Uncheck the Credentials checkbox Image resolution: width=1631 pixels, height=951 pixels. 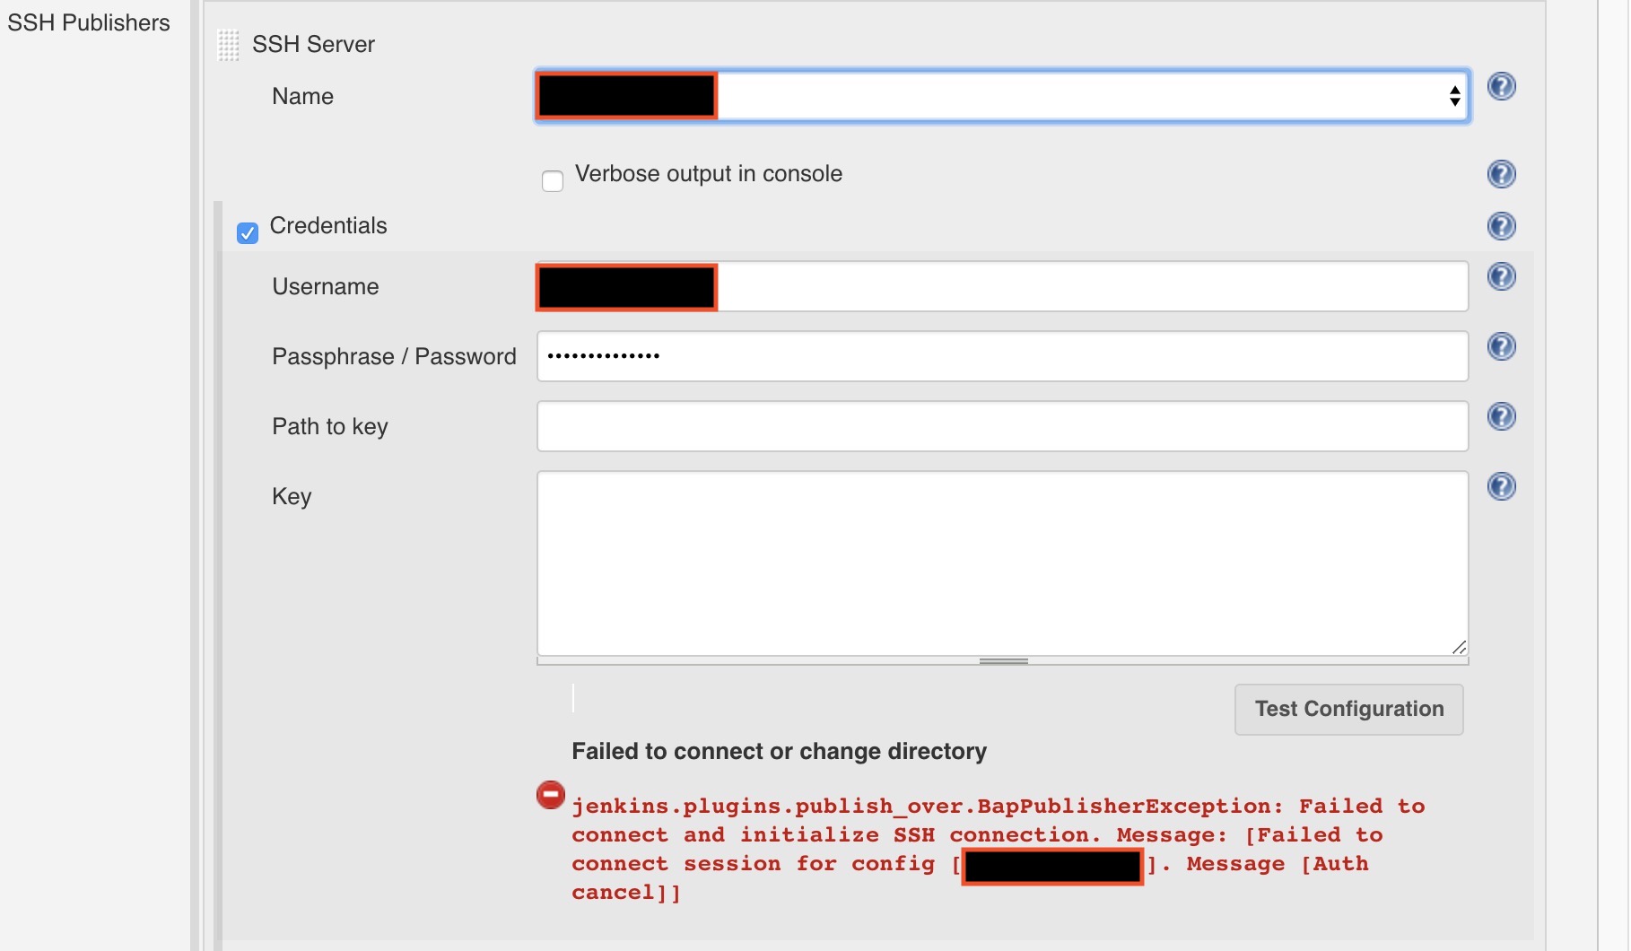[248, 233]
